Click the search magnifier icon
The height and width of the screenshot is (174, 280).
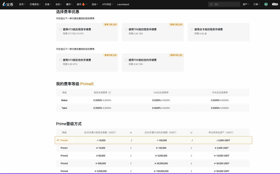coord(211,4)
